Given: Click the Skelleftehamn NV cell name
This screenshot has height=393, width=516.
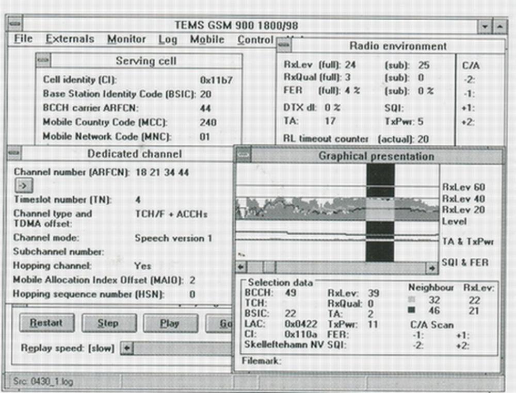Looking at the screenshot, I should (x=284, y=345).
